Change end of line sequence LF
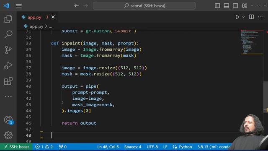The height and width of the screenshot is (151, 268). coord(165,147)
